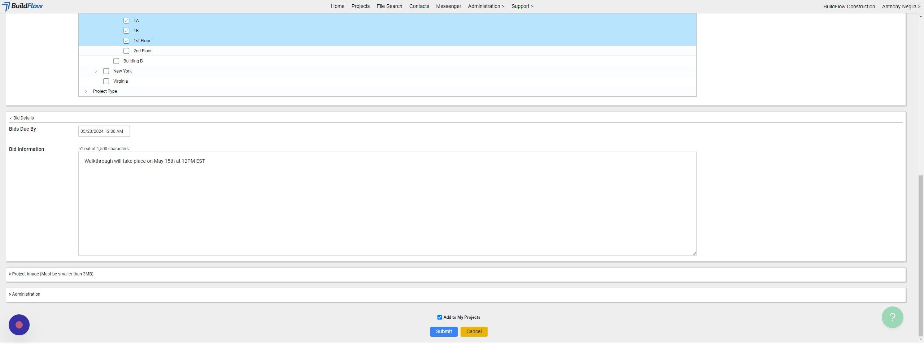Expand the Project Type tree node
The image size is (924, 344).
(x=86, y=91)
